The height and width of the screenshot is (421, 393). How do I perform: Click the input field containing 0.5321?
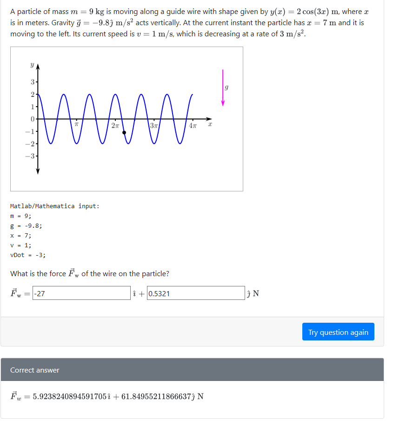point(195,293)
